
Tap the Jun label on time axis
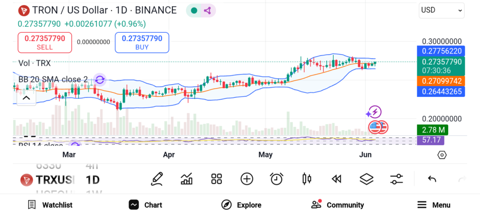[x=365, y=155]
